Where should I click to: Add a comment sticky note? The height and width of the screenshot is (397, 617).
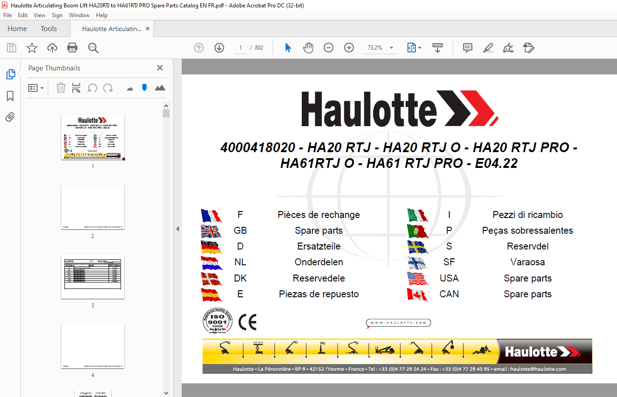click(x=468, y=48)
